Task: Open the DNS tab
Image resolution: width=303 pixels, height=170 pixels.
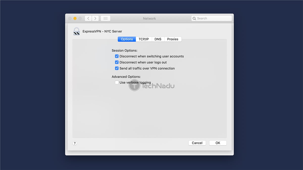Action: pyautogui.click(x=158, y=39)
